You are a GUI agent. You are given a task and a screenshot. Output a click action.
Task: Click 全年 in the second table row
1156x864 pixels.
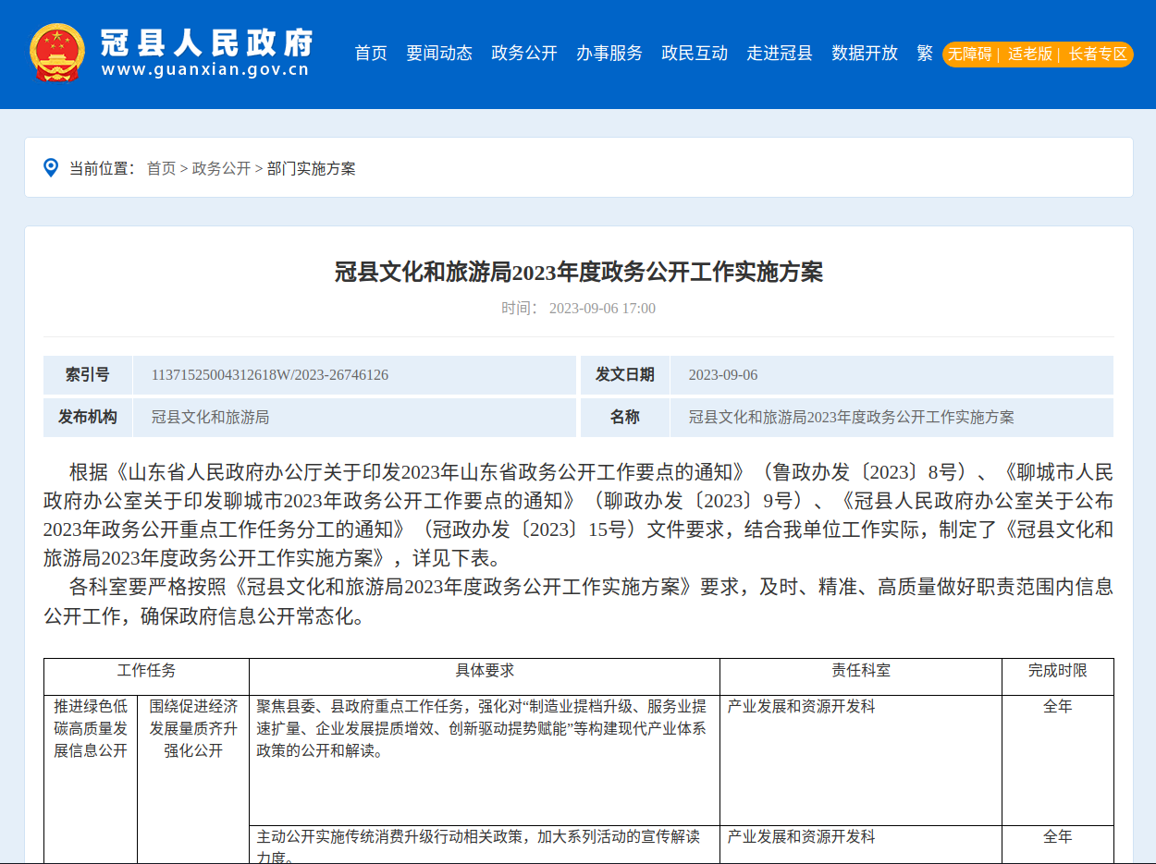pos(1058,837)
